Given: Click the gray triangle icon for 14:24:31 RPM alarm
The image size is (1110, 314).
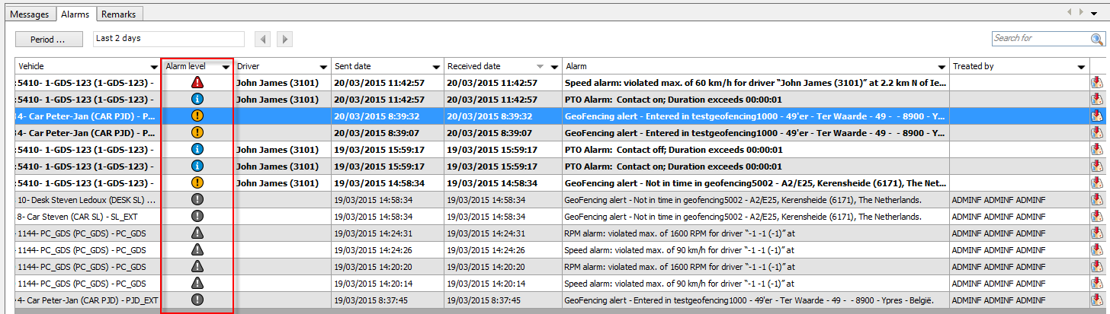Looking at the screenshot, I should tap(197, 233).
